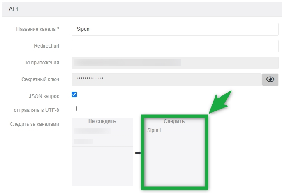The width and height of the screenshot is (282, 193).
Task: Click the Название канала label
Action: click(x=38, y=29)
